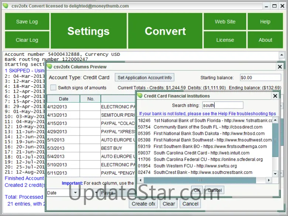This screenshot has height=216, width=288.
Task: Click Cancel in the financial institutions dialog
Action: (215, 190)
